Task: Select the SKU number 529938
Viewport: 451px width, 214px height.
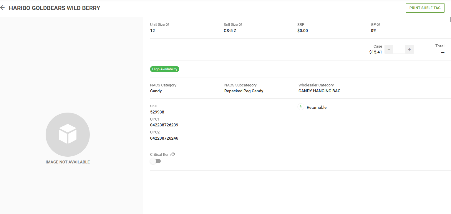Action: (x=157, y=112)
